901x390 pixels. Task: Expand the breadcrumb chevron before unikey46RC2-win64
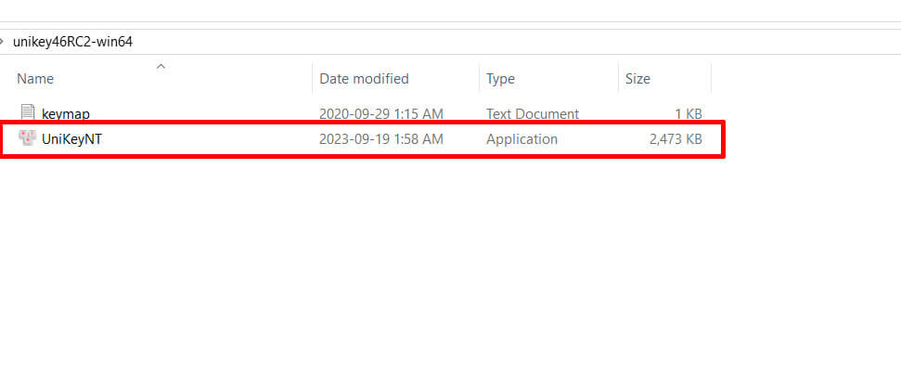coord(2,42)
